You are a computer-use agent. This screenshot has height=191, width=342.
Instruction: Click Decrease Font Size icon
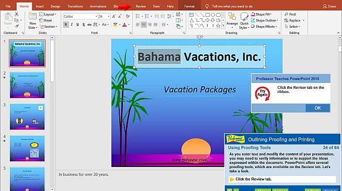(120, 16)
